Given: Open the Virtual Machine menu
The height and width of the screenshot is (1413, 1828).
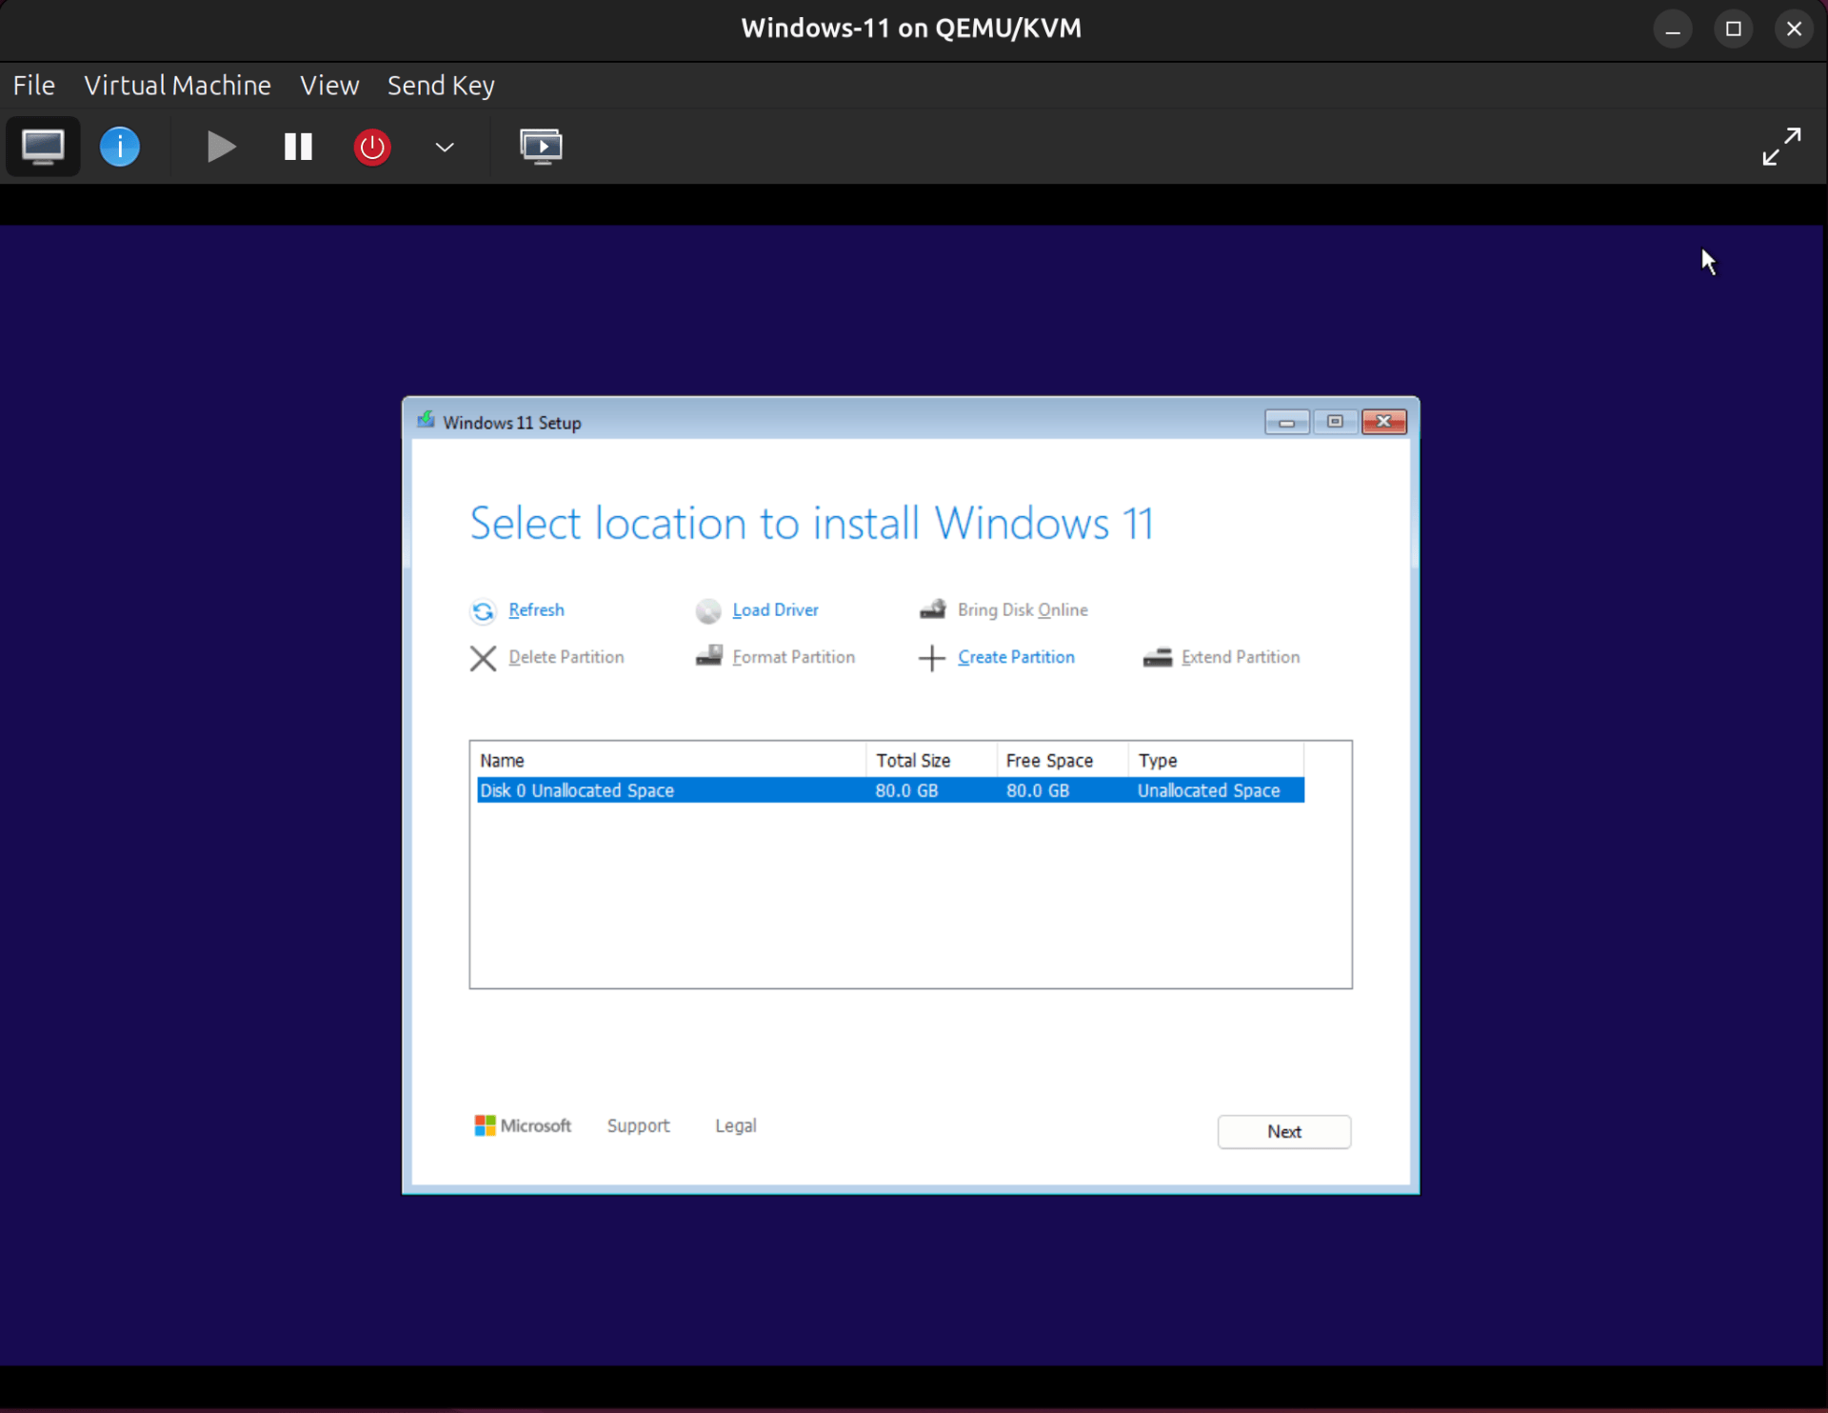Looking at the screenshot, I should (x=177, y=85).
